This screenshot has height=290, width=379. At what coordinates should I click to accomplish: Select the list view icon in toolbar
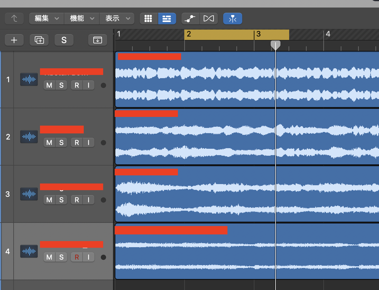point(167,19)
